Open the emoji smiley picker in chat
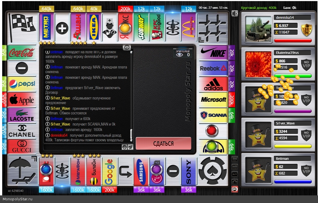Viewport: 318px width, 203px height. click(125, 147)
